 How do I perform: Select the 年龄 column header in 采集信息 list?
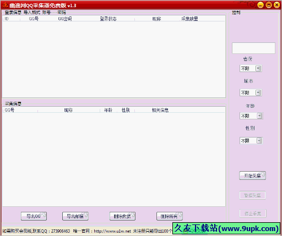pos(108,110)
